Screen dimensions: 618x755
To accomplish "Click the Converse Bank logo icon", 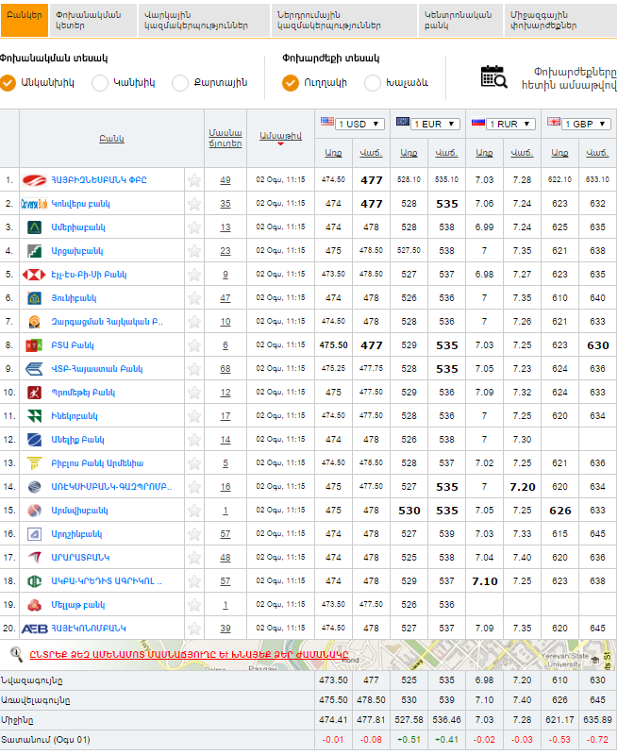I will (x=34, y=204).
